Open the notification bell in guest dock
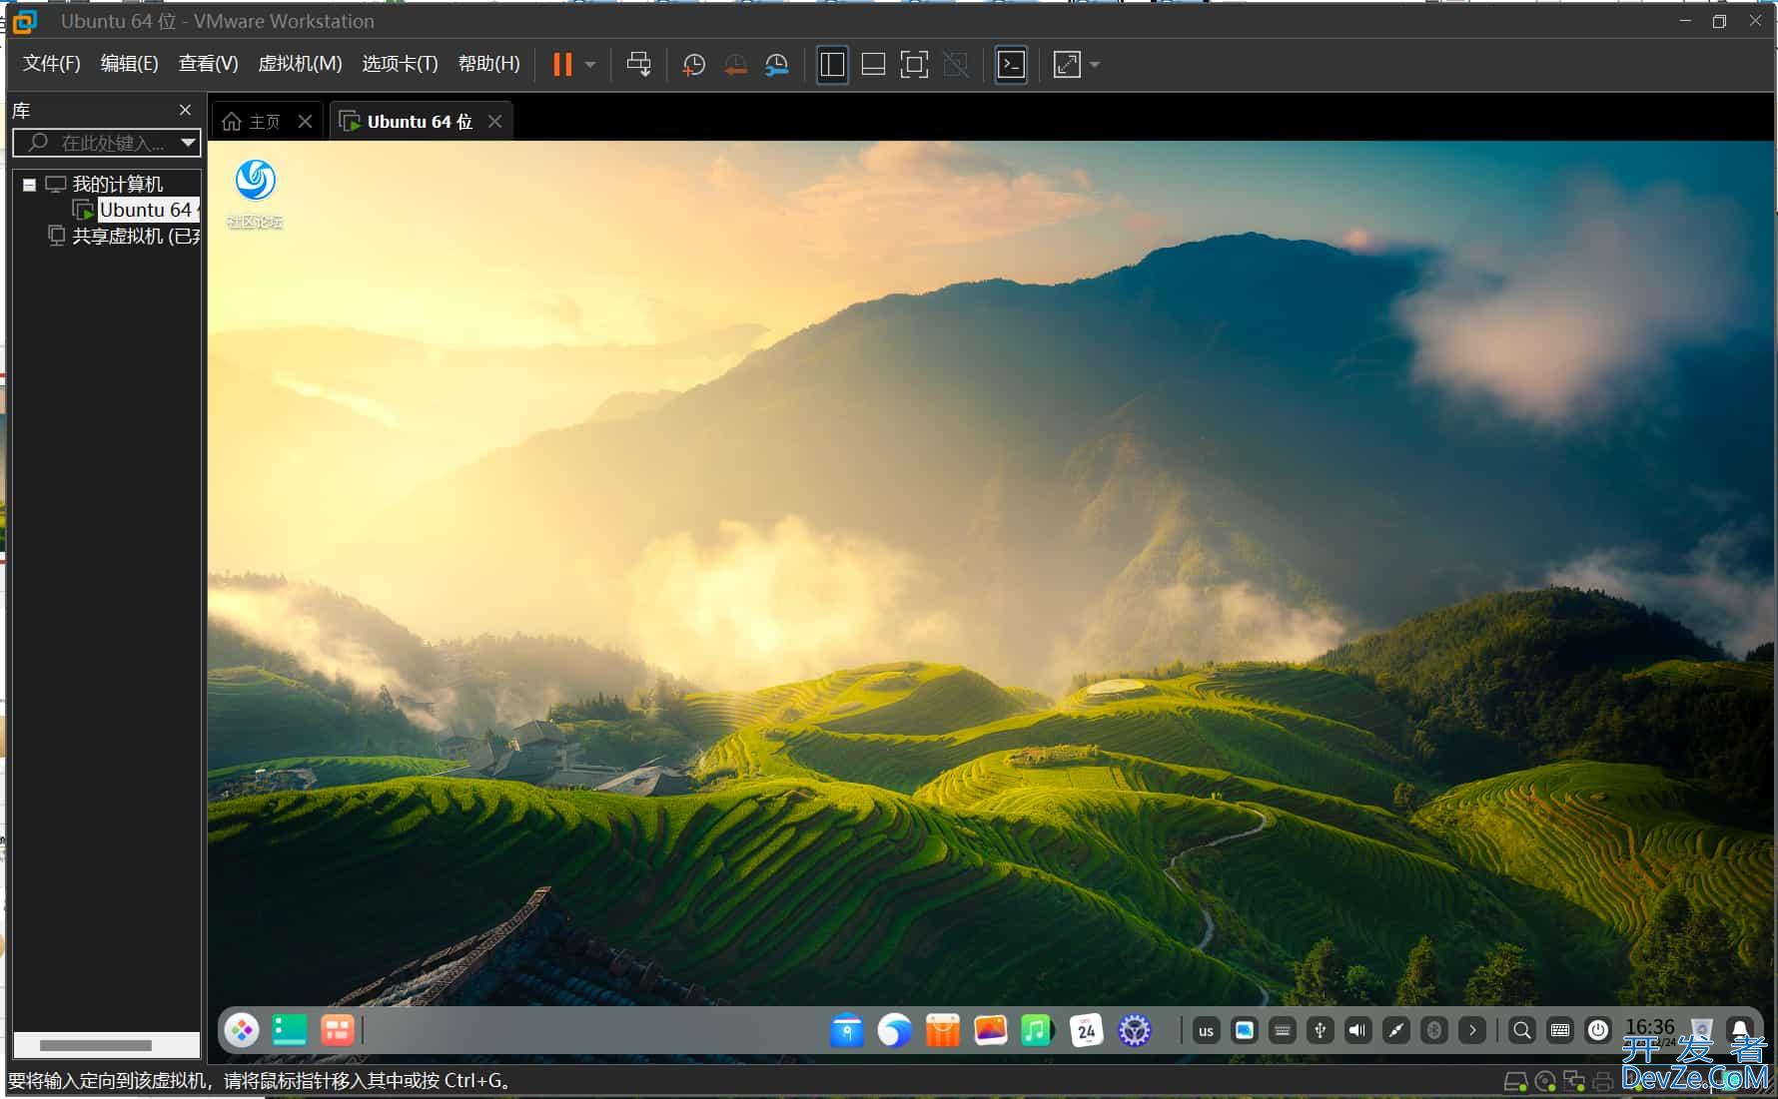 click(1739, 1031)
